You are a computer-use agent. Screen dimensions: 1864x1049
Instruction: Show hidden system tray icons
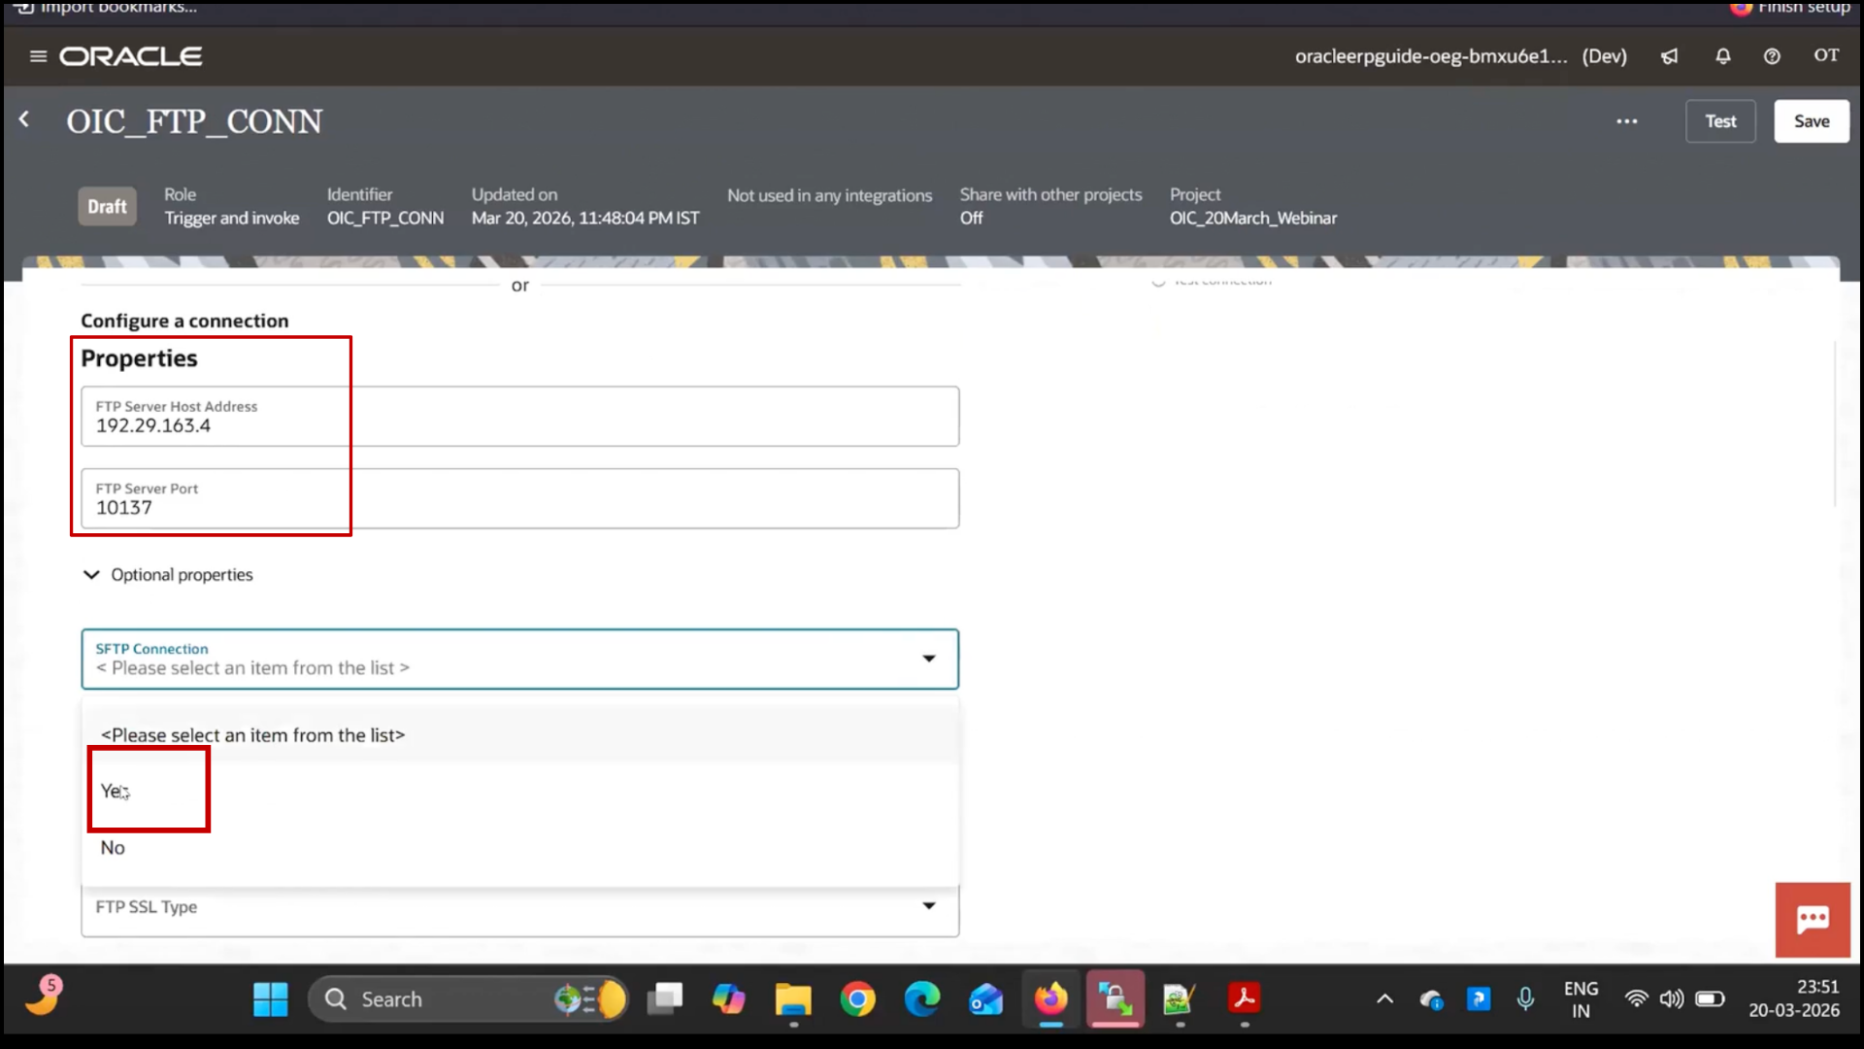1385,998
